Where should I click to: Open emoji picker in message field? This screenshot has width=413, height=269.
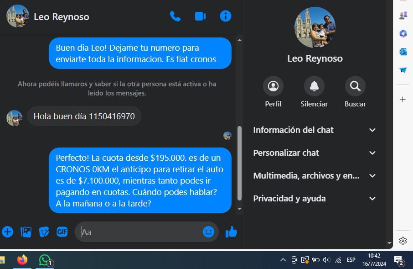208,232
